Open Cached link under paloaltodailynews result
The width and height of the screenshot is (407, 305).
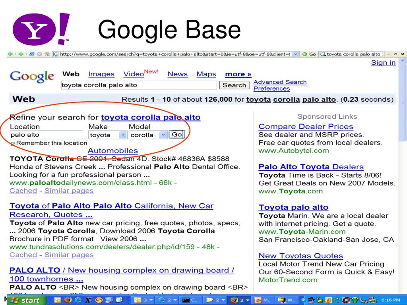pyautogui.click(x=23, y=191)
